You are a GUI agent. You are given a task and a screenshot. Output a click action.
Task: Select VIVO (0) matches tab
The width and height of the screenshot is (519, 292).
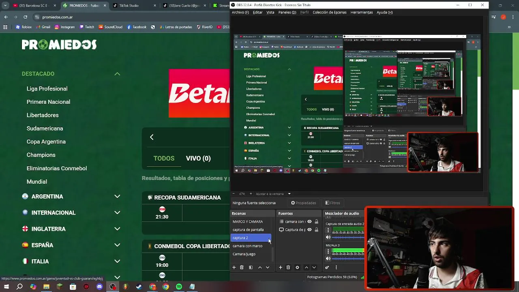[198, 158]
